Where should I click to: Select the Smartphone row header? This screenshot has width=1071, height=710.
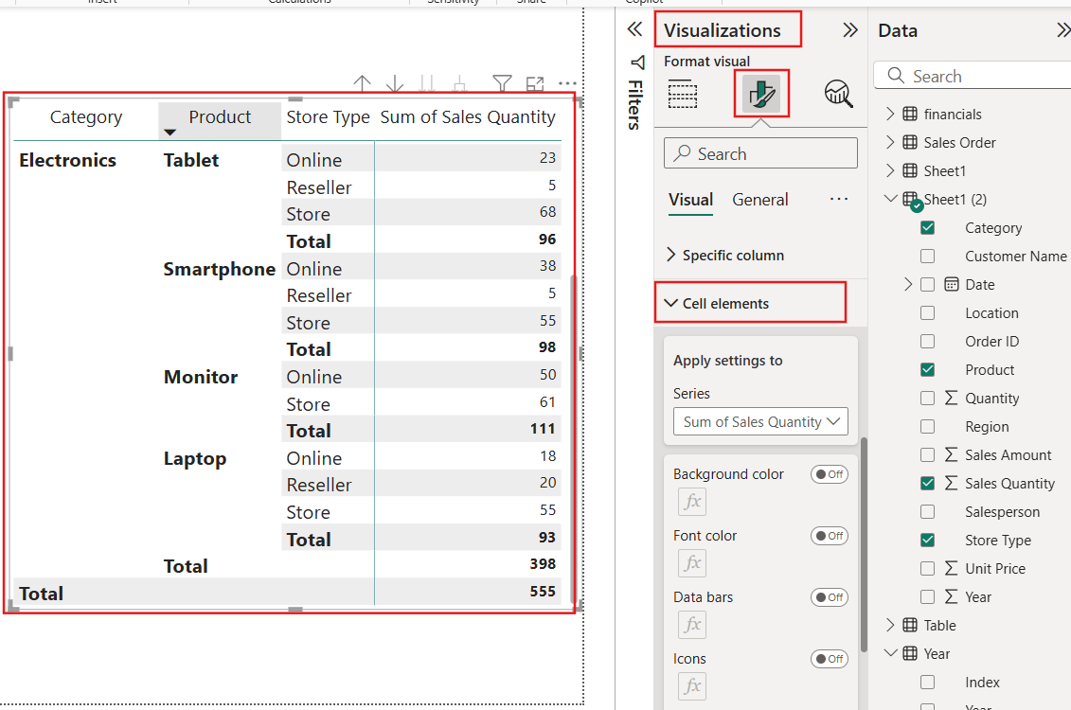point(220,269)
